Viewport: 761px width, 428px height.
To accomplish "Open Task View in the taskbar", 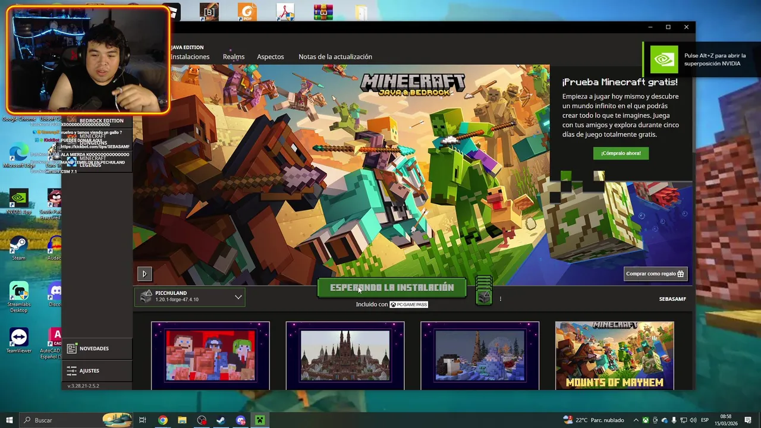I will (x=143, y=420).
